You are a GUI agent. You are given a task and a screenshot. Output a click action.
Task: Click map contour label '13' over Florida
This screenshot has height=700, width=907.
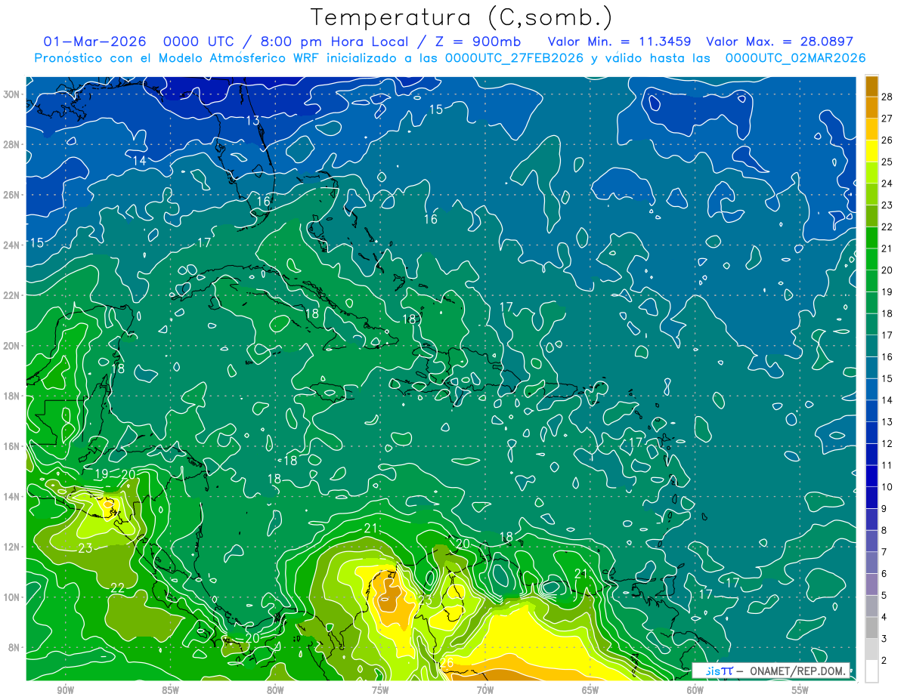(252, 120)
